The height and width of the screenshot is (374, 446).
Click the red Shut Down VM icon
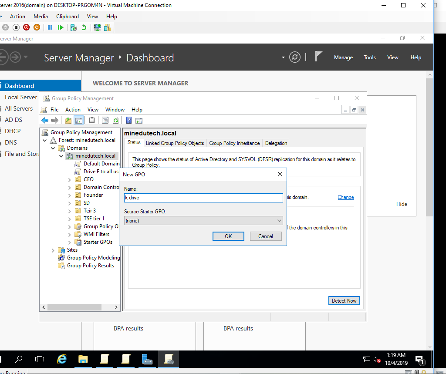pos(26,27)
